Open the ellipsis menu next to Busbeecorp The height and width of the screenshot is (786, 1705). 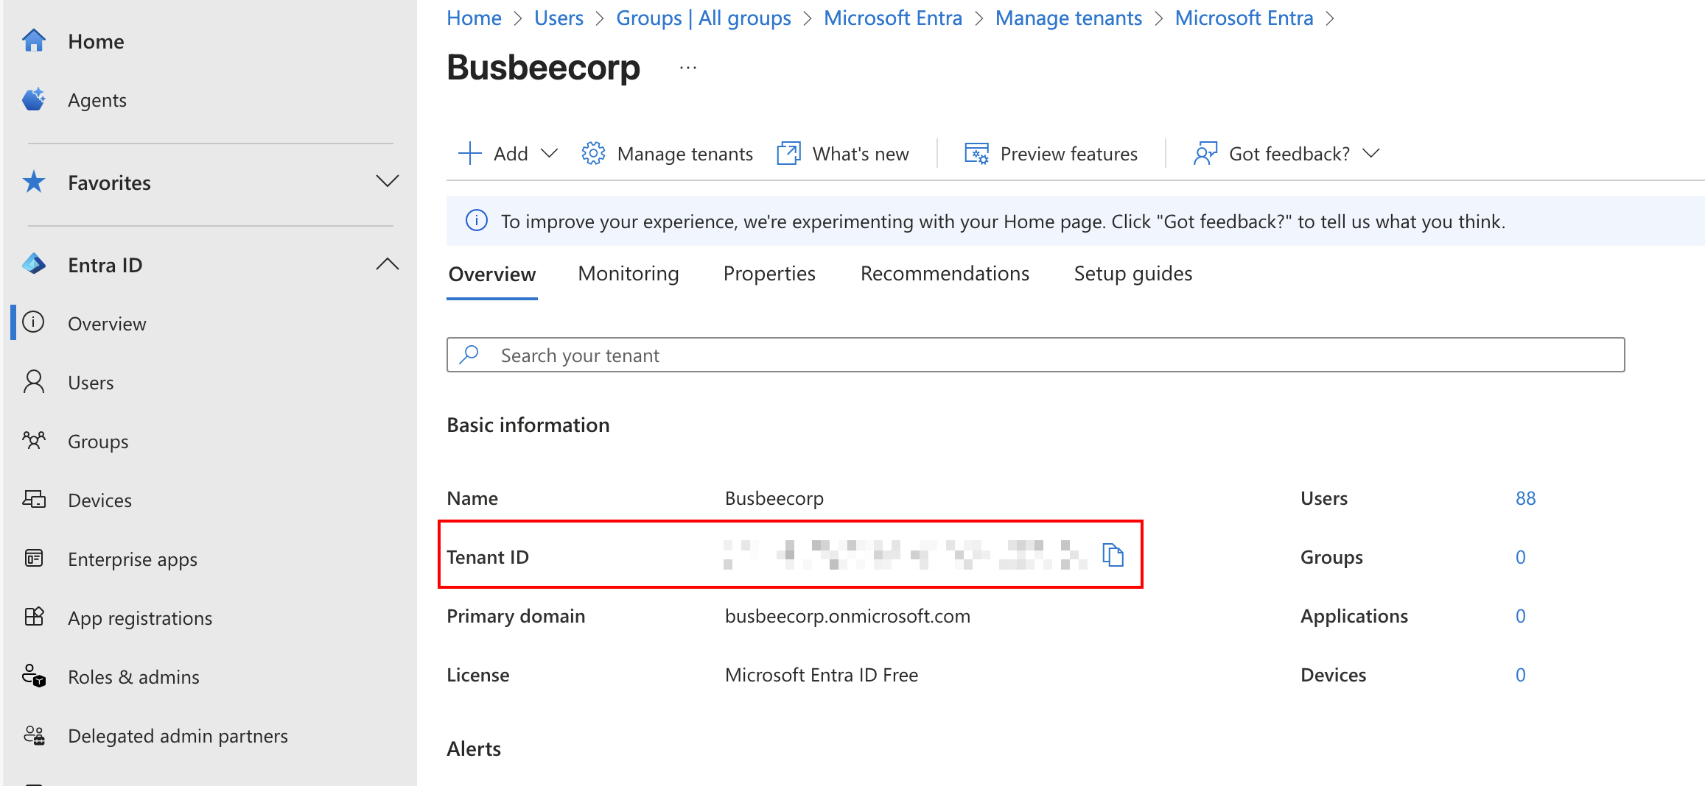pyautogui.click(x=687, y=68)
